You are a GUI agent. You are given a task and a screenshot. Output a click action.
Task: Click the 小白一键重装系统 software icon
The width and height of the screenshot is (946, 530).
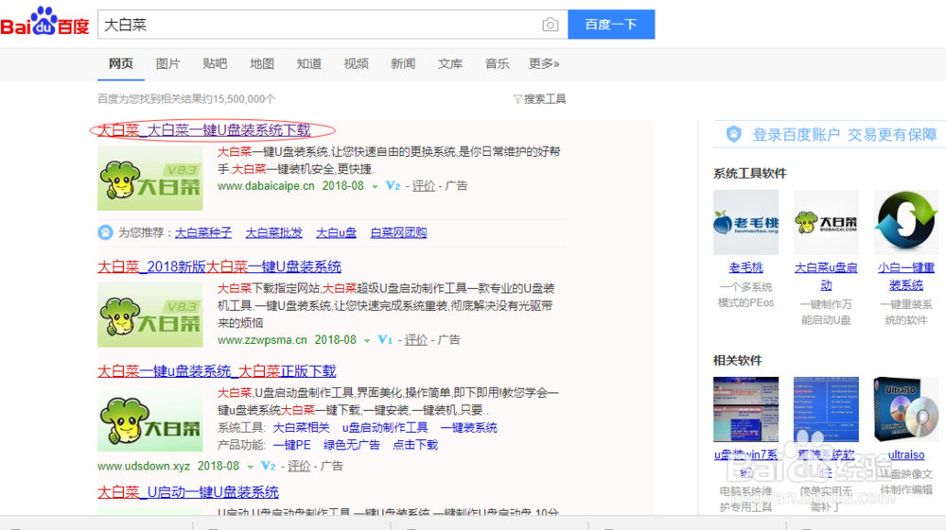pos(906,222)
